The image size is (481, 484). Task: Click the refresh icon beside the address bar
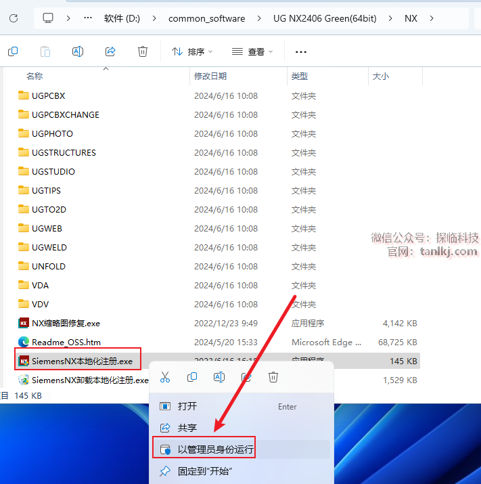14,18
